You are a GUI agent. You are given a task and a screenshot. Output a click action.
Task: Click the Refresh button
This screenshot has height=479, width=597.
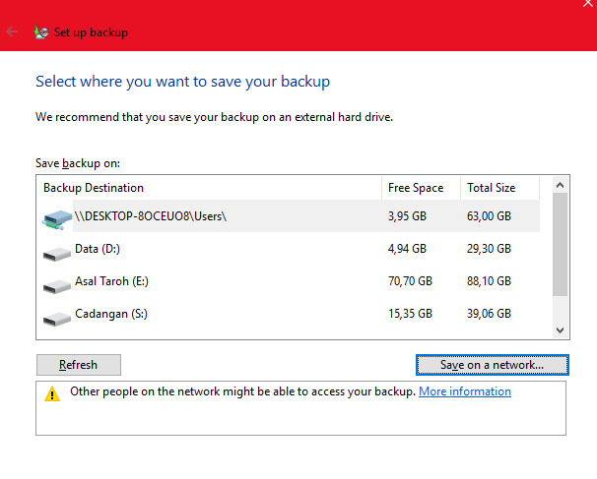point(79,365)
